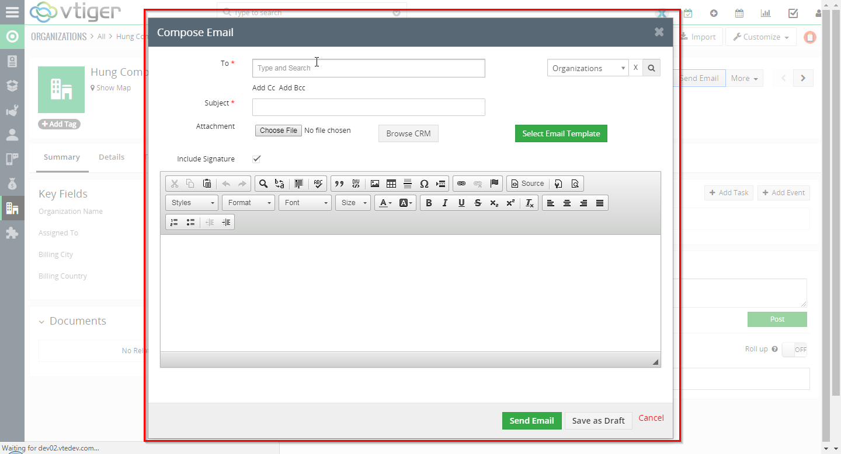Click the Select All icon

(298, 184)
